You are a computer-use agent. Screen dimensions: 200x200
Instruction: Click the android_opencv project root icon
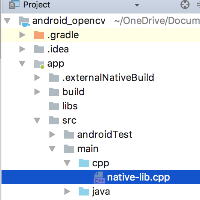click(24, 22)
